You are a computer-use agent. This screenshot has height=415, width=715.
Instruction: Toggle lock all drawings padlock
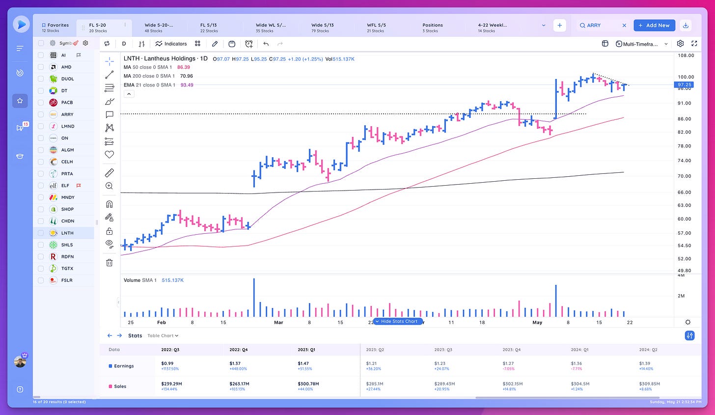coord(110,231)
